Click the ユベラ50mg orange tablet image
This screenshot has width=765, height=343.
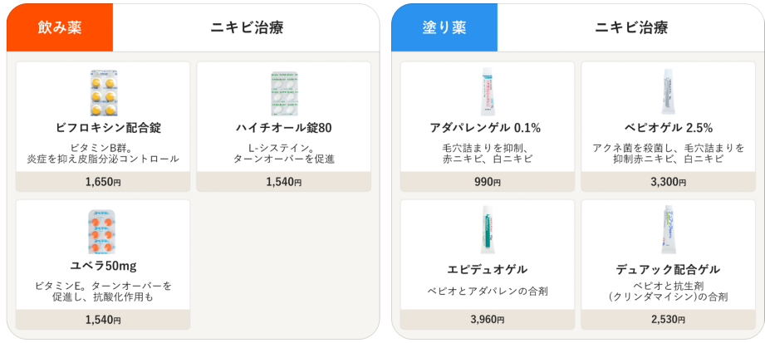pyautogui.click(x=103, y=231)
